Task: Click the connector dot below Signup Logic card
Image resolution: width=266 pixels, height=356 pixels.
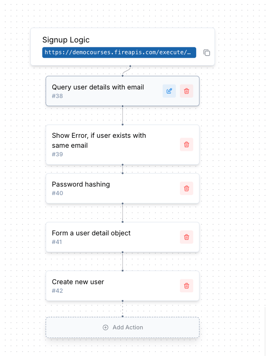Action: tap(130, 66)
